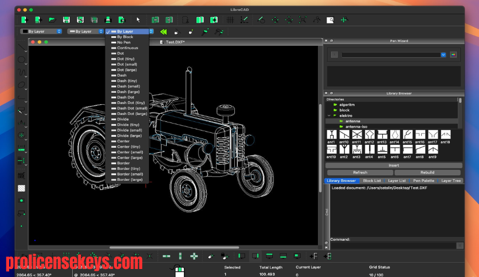The height and width of the screenshot is (277, 479).
Task: Open the line width By Layer dropdown
Action: tap(85, 31)
